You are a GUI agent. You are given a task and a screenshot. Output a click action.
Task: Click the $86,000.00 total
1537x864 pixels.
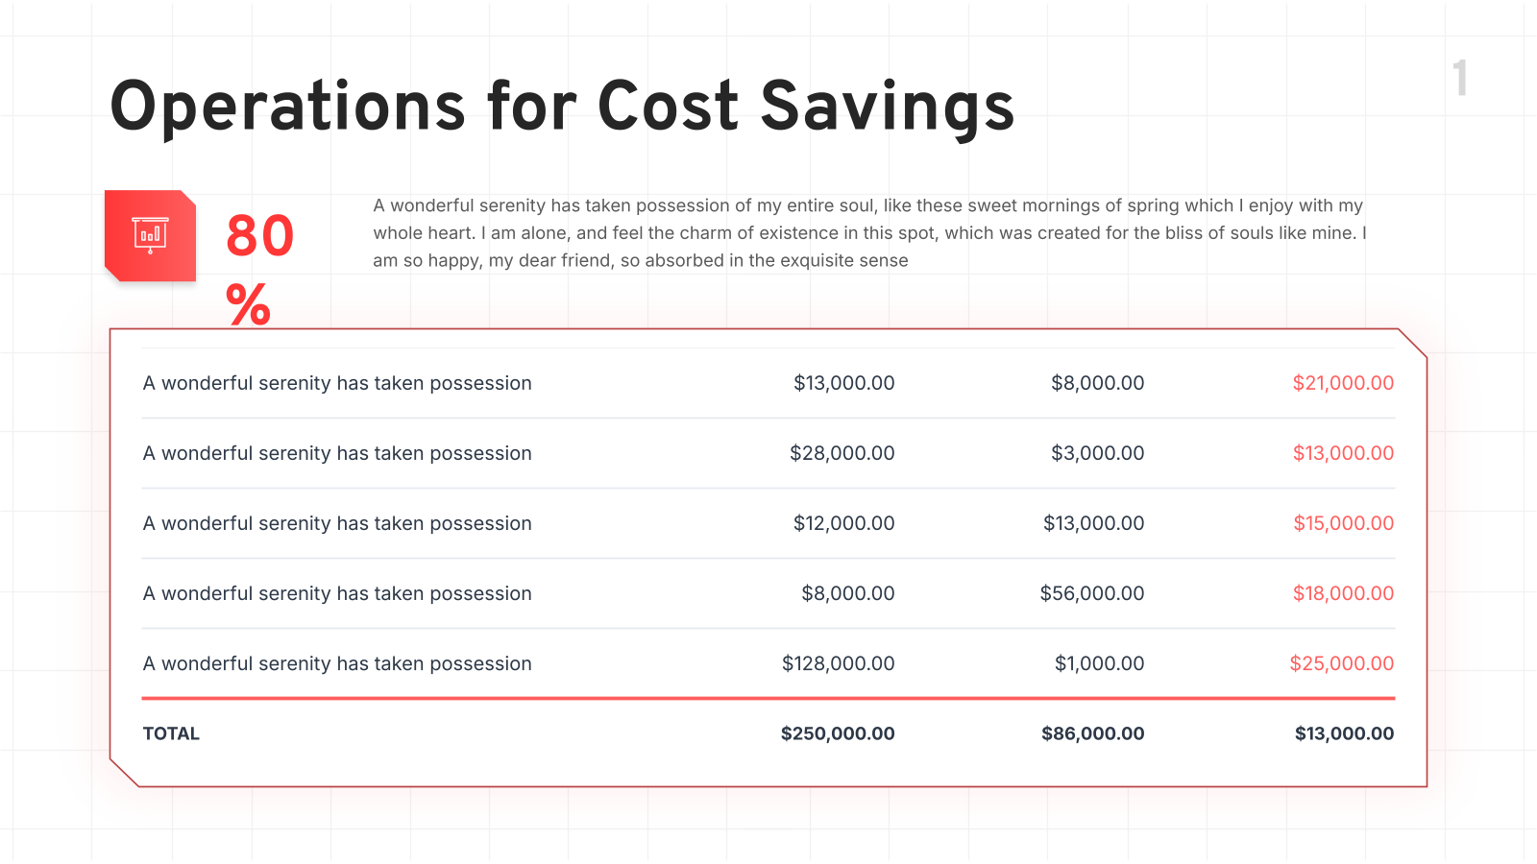pos(1093,733)
